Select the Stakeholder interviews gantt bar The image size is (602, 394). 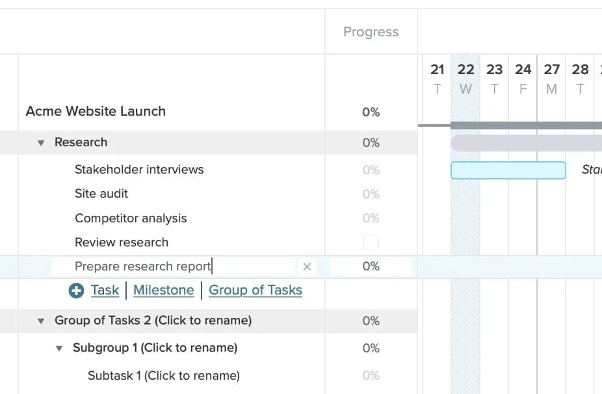click(508, 170)
